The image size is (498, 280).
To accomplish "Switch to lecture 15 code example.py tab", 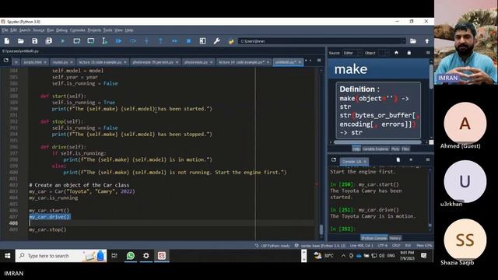I will 100,62.
